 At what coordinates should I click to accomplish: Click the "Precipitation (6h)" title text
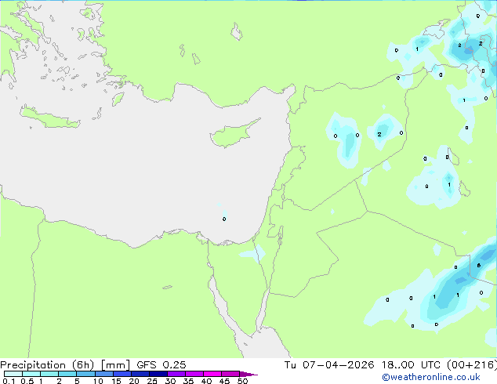(x=47, y=365)
